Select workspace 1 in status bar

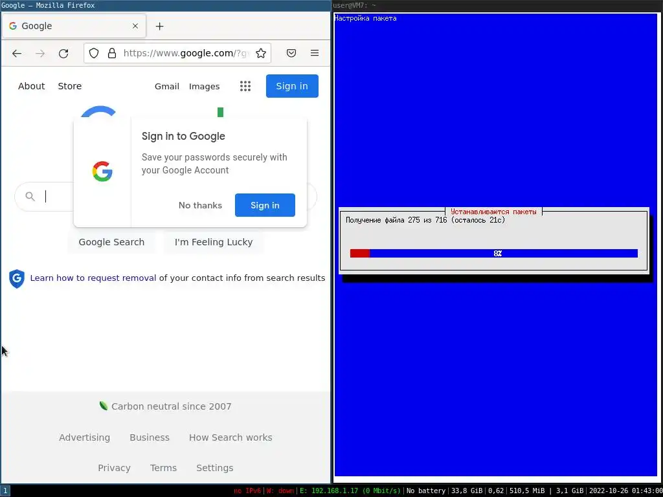[5, 491]
